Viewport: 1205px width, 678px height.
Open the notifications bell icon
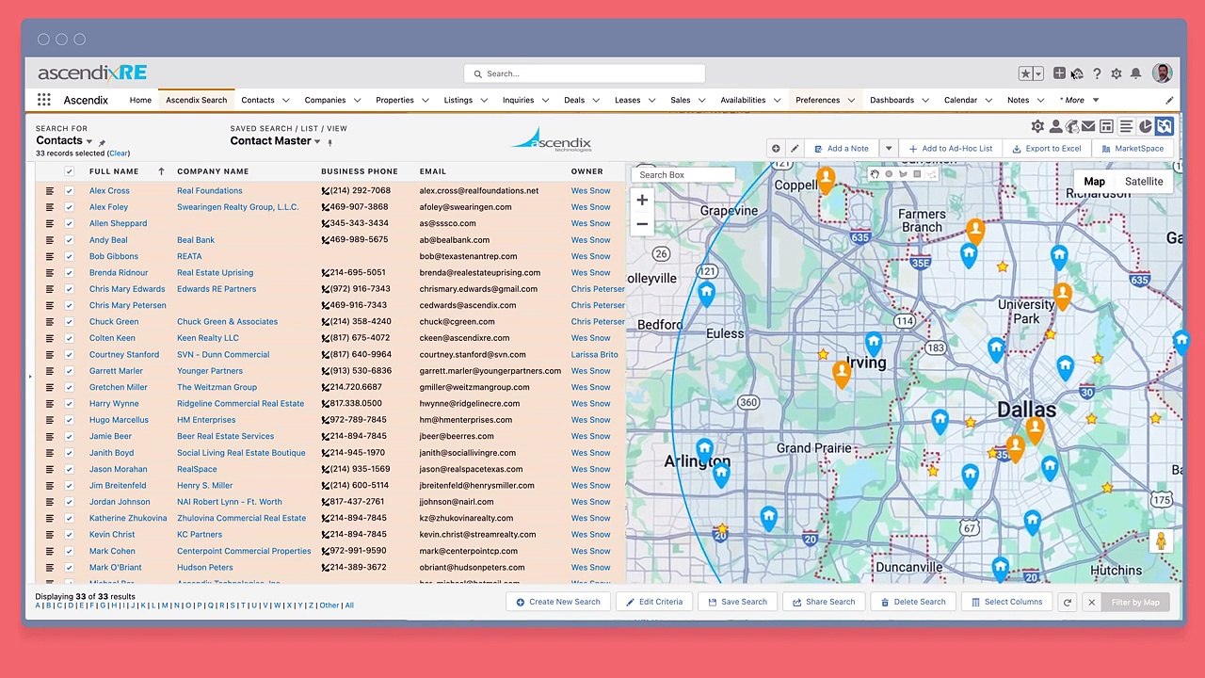[1136, 73]
